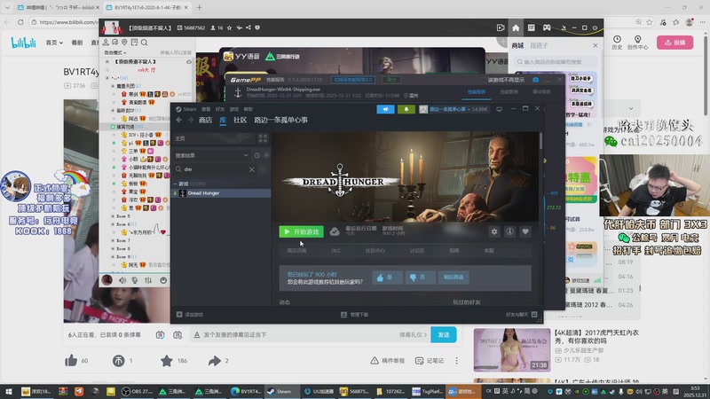Click GamePP switch to report 2.0 button
This screenshot has width=710, height=399.
352,80
